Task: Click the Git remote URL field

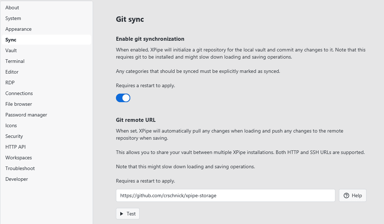Action: click(x=225, y=195)
